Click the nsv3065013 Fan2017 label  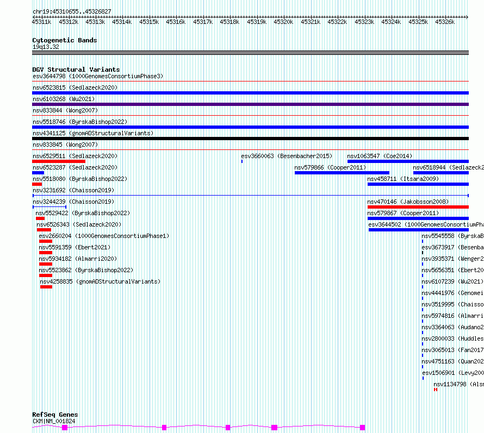point(453,350)
